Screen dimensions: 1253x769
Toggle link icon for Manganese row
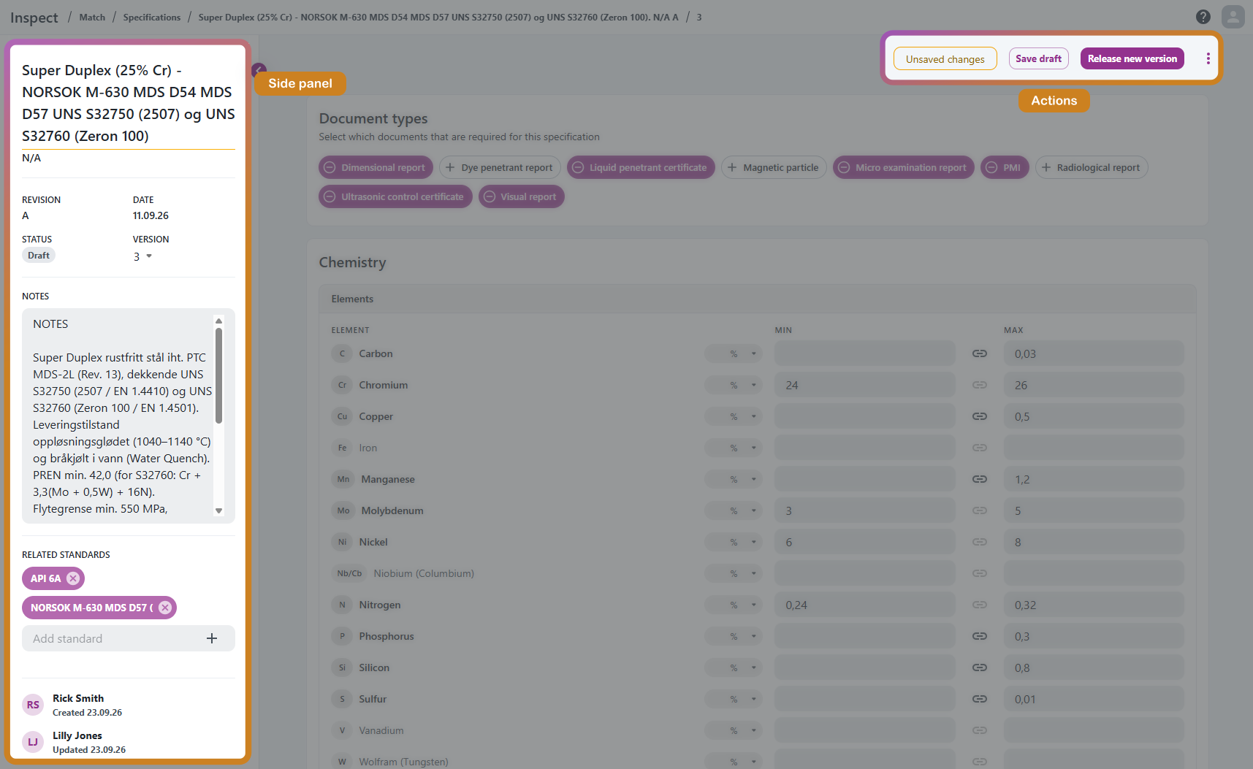980,479
